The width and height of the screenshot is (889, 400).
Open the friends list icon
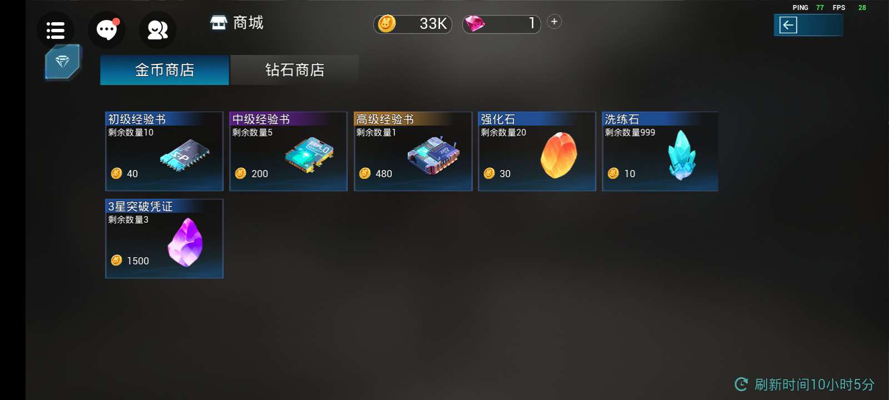click(158, 30)
